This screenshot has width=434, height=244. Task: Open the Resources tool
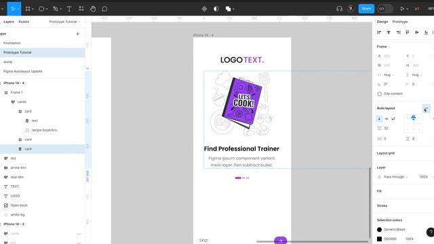pyautogui.click(x=81, y=9)
